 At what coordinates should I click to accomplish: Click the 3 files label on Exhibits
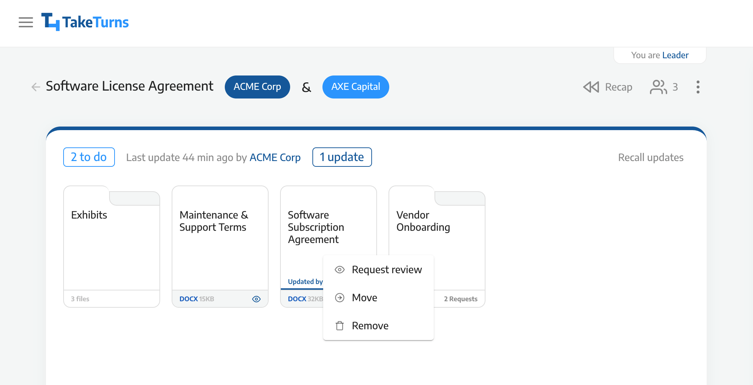coord(80,299)
